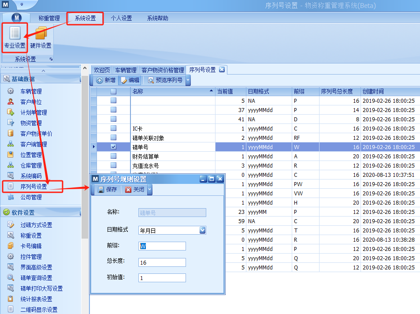
Task: Open the 系统帮助 ribbon tab
Action: (x=157, y=18)
